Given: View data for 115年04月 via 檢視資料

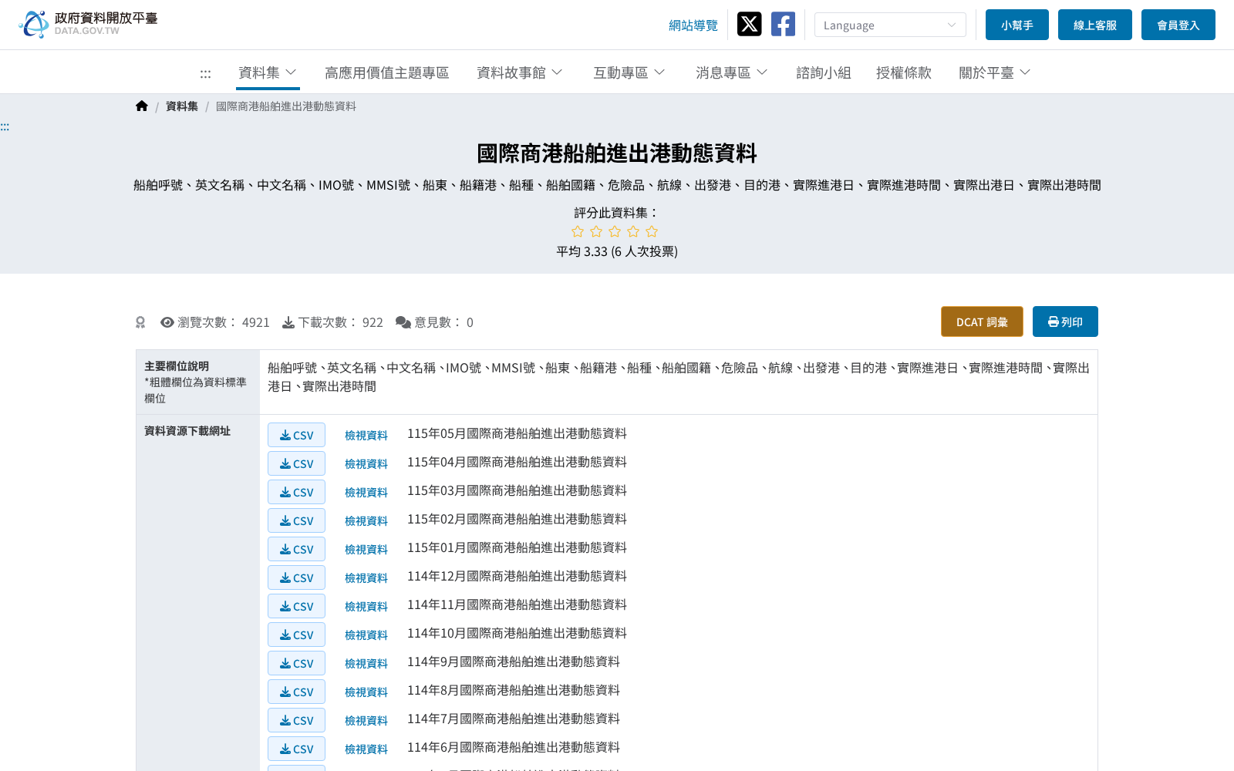Looking at the screenshot, I should click(366, 464).
